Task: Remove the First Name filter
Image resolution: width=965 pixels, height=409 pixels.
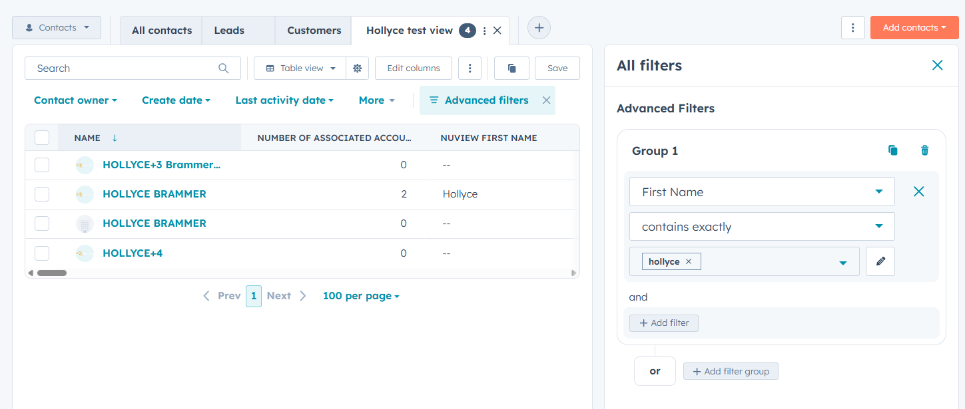Action: (918, 192)
